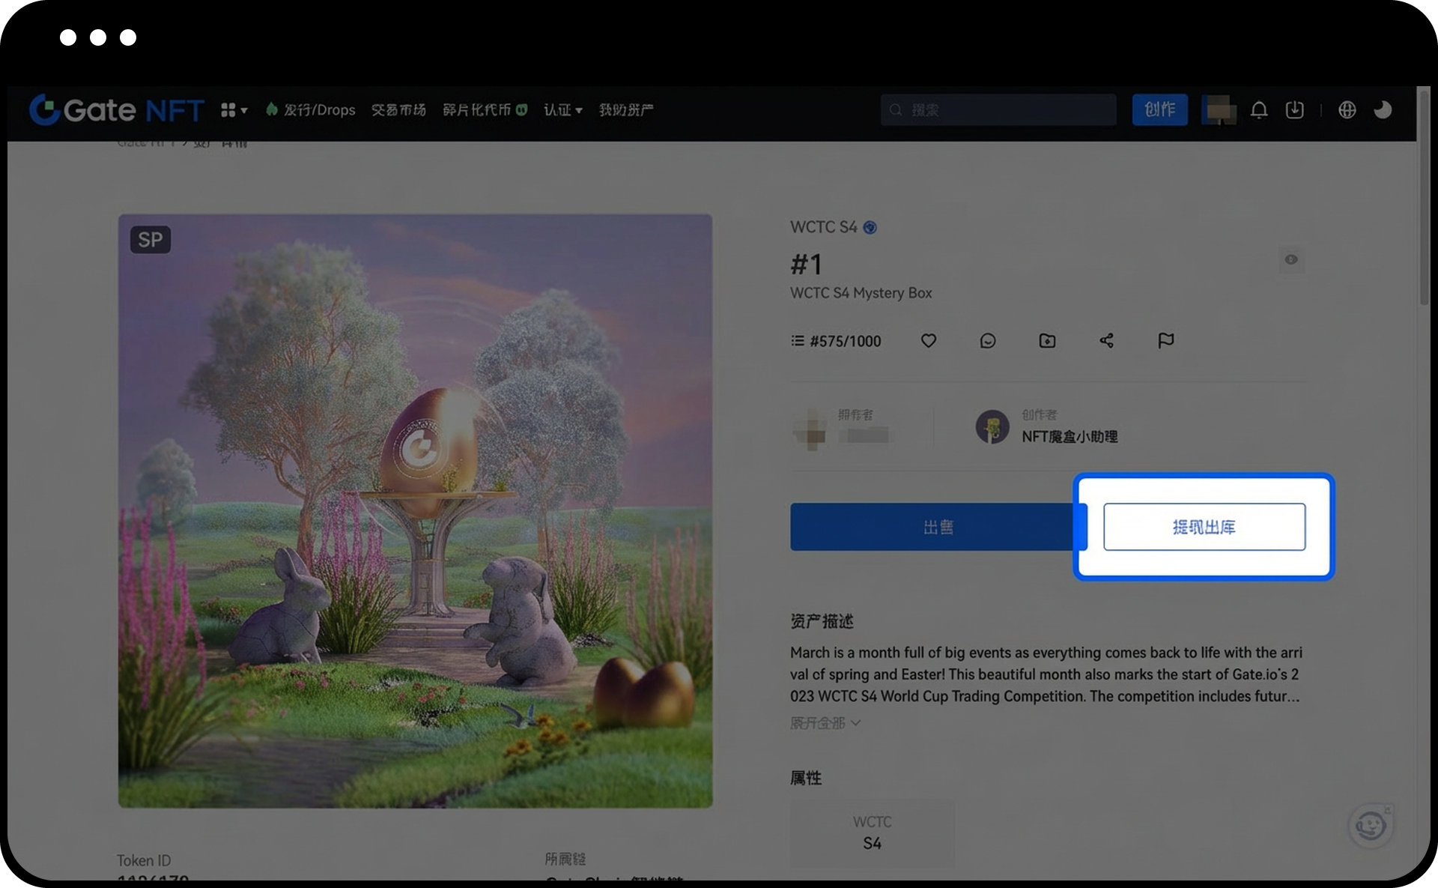Open the comment bubble icon
This screenshot has height=888, width=1438.
(987, 341)
